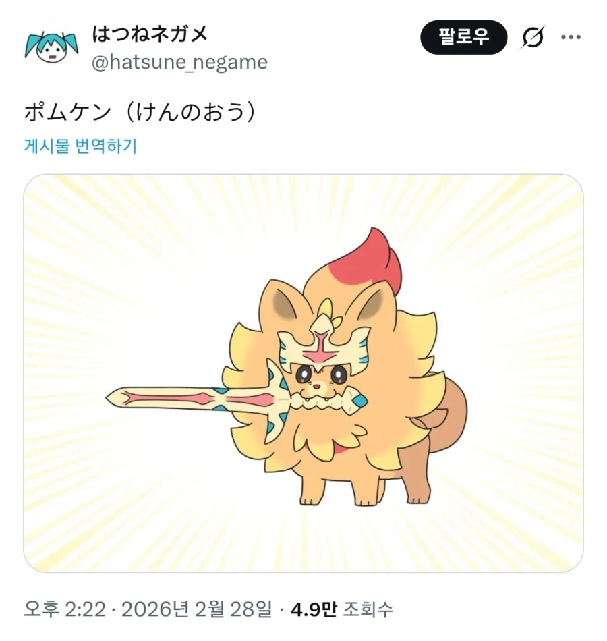This screenshot has height=641, width=607.
Task: Click the Grok slashed-circle icon
Action: click(x=533, y=37)
